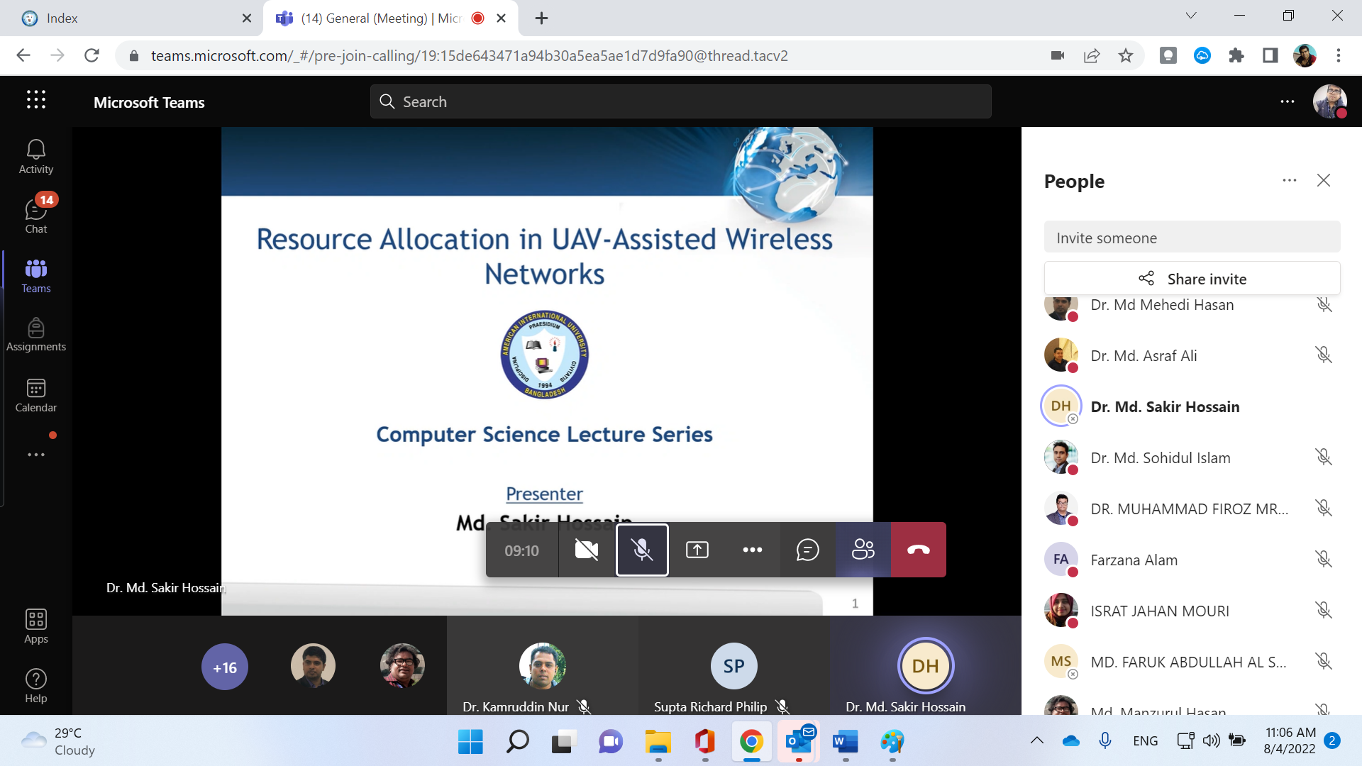Open the Apps icon in sidebar
This screenshot has width=1362, height=766.
click(x=35, y=626)
